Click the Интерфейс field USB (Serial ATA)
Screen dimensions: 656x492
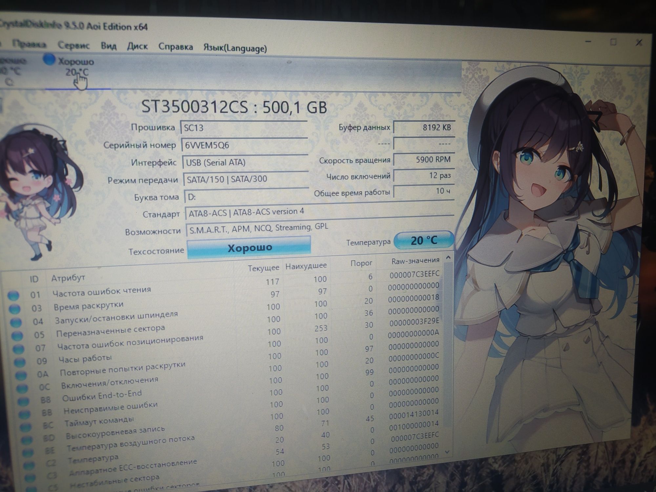click(245, 162)
